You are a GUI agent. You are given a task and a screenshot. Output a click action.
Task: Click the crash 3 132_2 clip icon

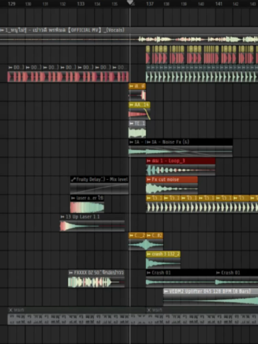149,254
